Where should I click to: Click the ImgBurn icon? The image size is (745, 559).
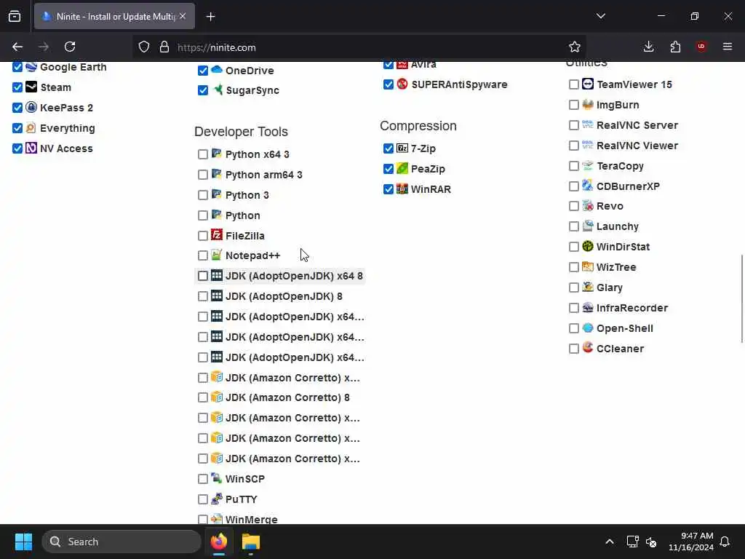[588, 105]
